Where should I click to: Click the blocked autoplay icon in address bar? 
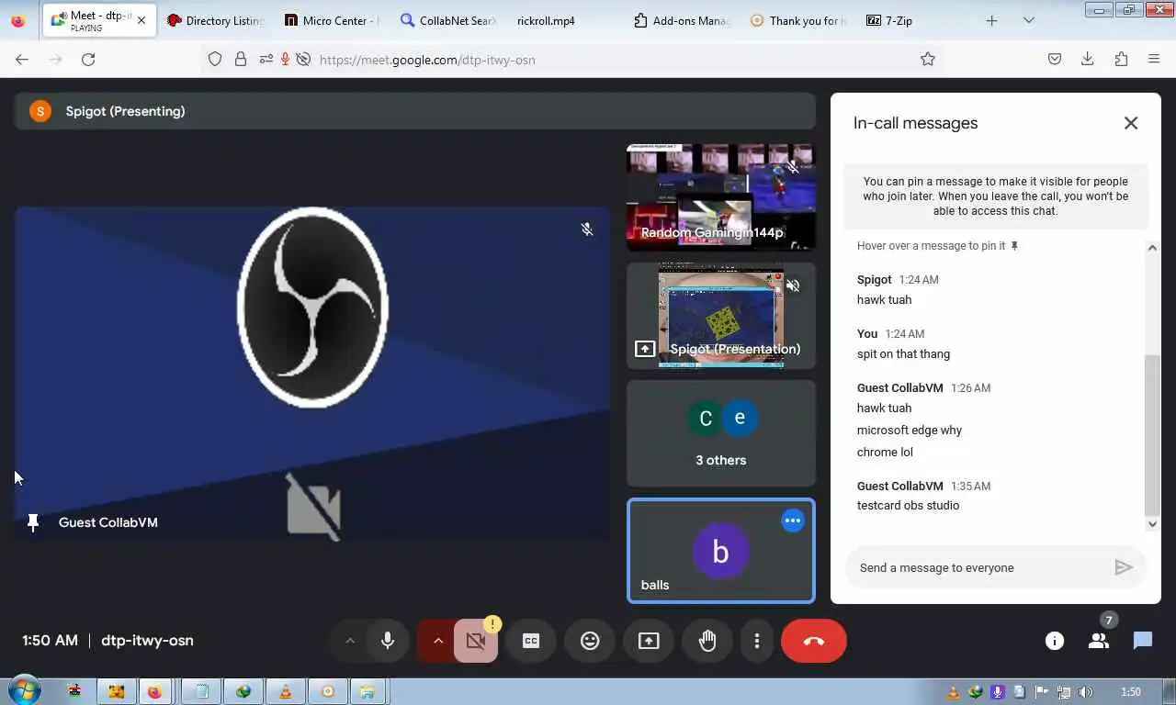click(303, 60)
